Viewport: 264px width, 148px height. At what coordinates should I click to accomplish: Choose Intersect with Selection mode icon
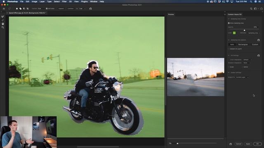(x=28, y=9)
